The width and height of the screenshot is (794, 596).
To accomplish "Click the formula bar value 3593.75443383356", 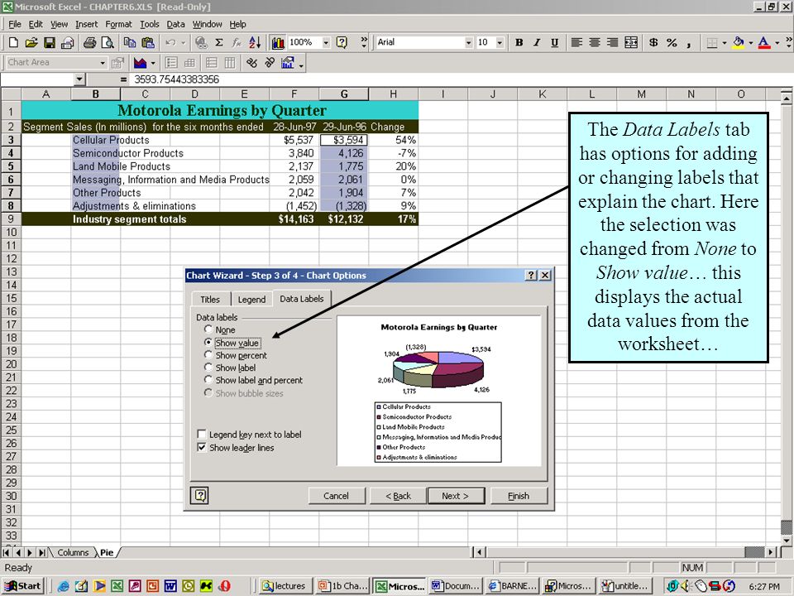I will tap(176, 79).
